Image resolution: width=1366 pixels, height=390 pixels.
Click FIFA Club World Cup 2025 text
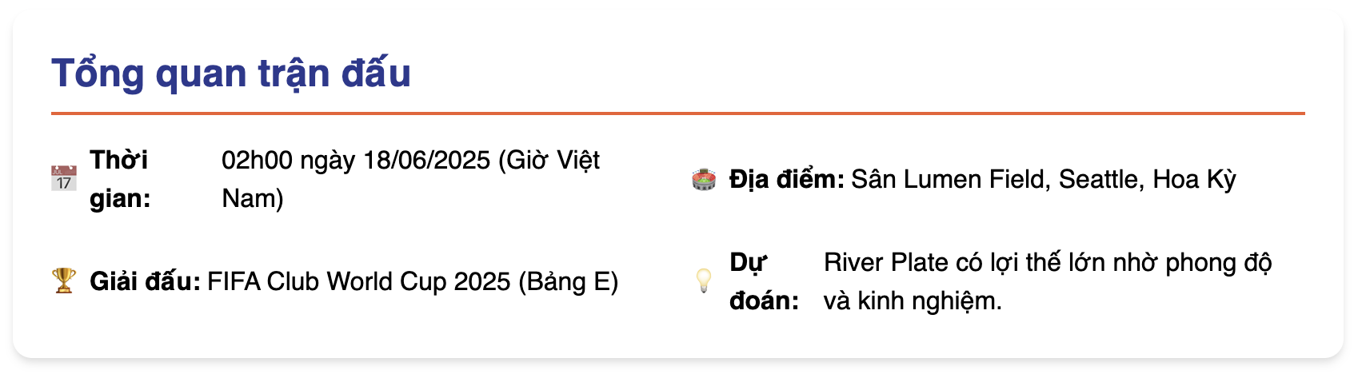359,281
